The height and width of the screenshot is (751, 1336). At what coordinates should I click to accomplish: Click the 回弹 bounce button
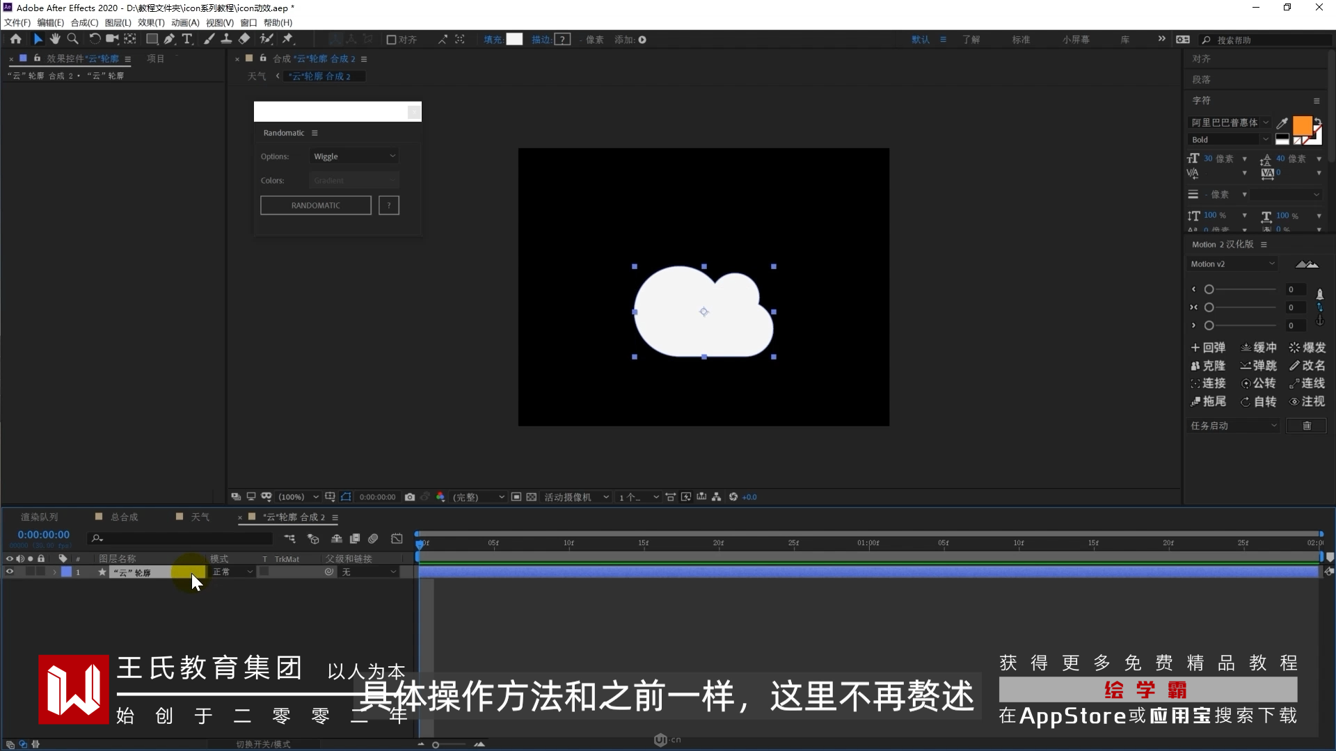(x=1208, y=347)
